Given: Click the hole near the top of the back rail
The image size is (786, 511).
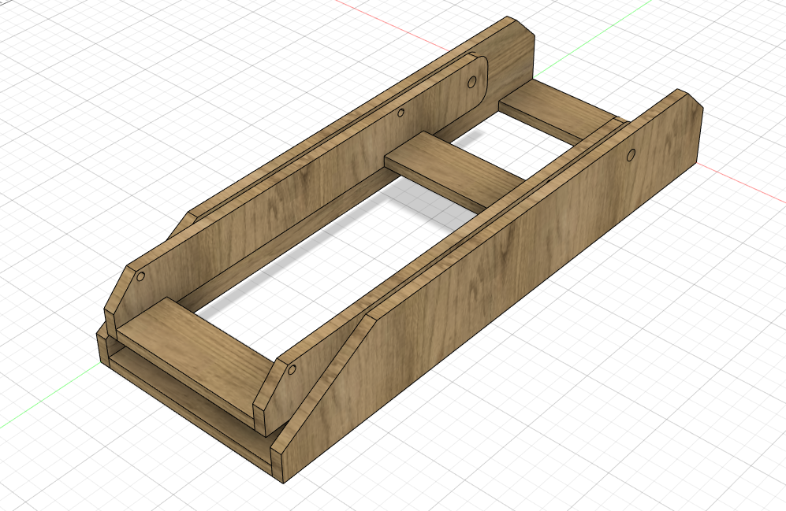Looking at the screenshot, I should [x=471, y=82].
